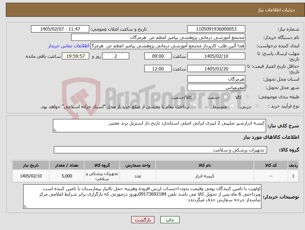The image size is (305, 230).
Task: Click the buyer notes text area
Action: point(142,197)
